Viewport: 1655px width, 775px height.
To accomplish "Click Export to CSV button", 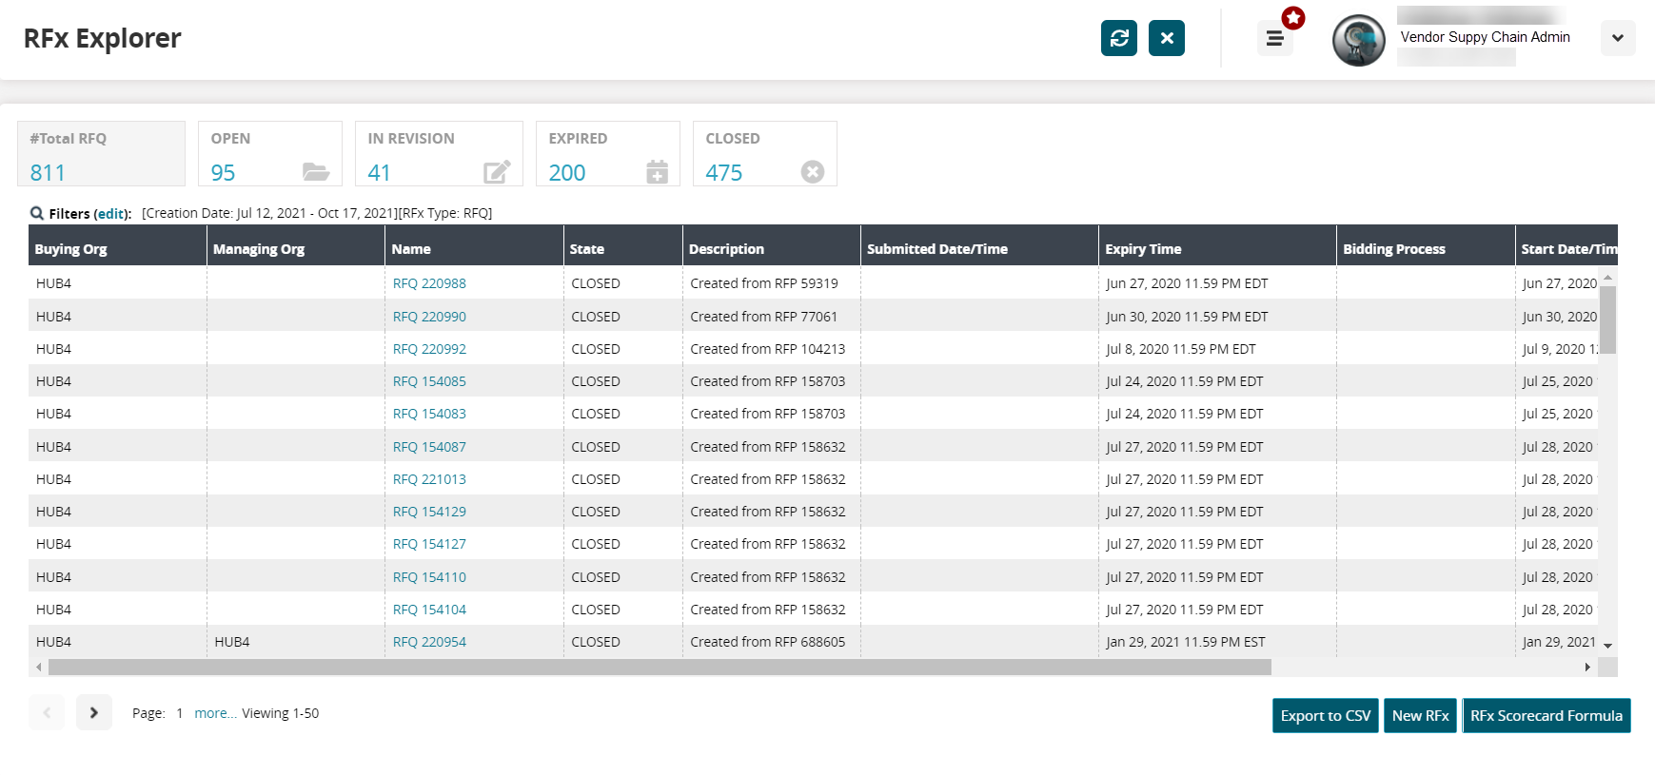I will coord(1325,716).
